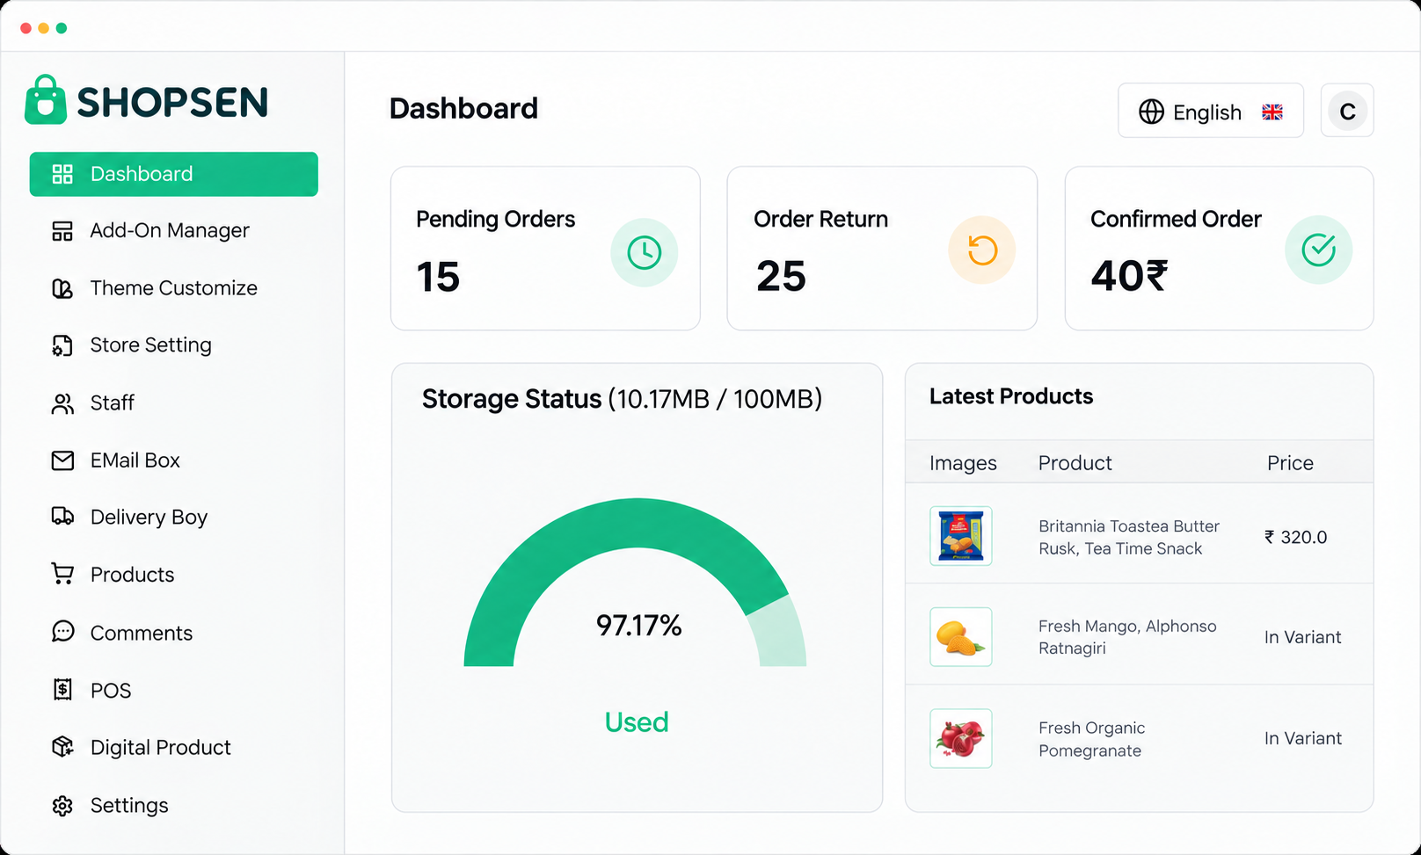Click the EMail Box envelope icon
Viewport: 1421px width, 855px height.
(62, 460)
